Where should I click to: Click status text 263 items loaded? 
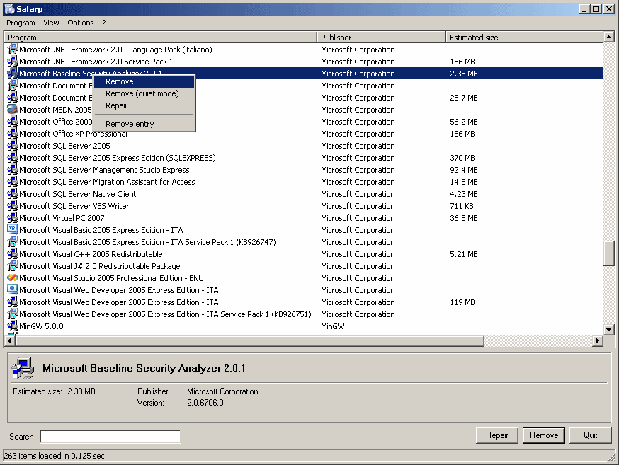(55, 456)
